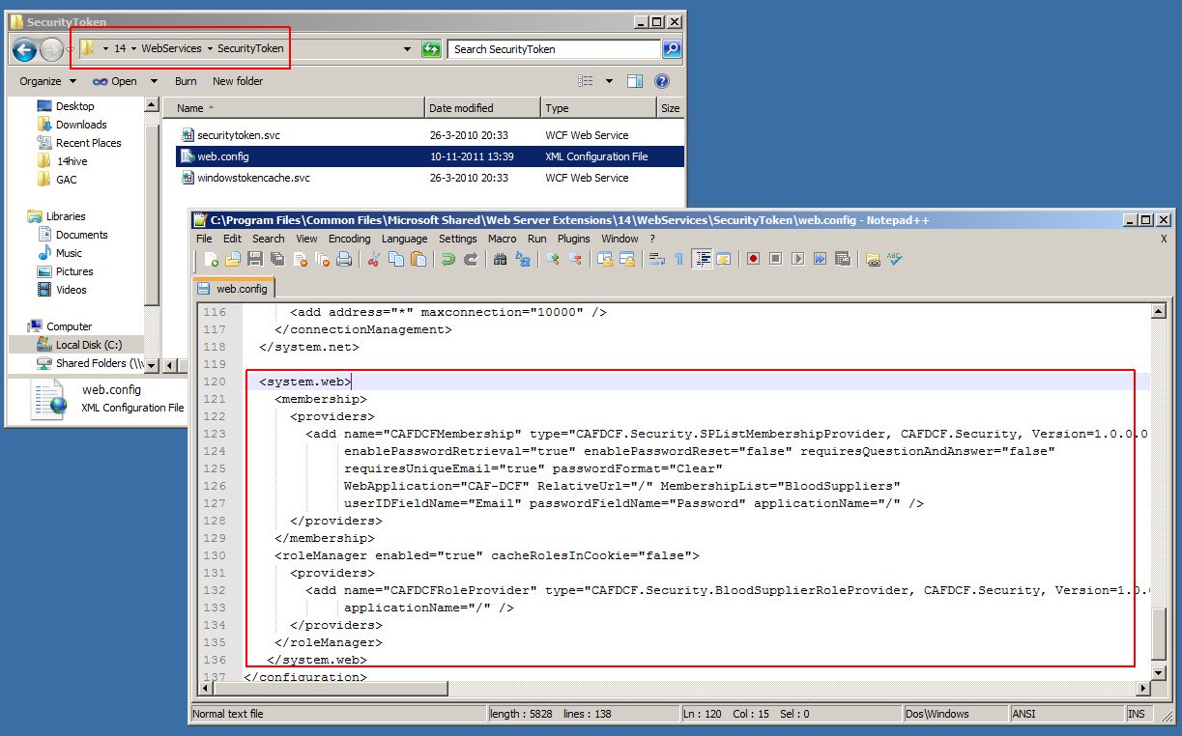Click the Notepad++ horizontal scrollbar right arrow
Viewport: 1182px width, 736px height.
pos(1142,689)
